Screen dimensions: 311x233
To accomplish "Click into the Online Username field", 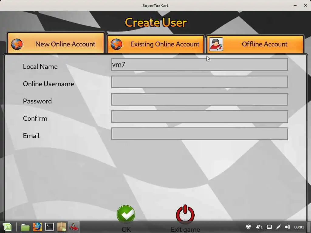I will [x=200, y=82].
